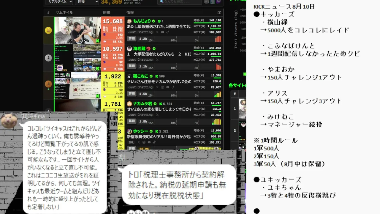
Task: Click the Just Chatting tag in もんじょり's row
Action: (x=140, y=32)
